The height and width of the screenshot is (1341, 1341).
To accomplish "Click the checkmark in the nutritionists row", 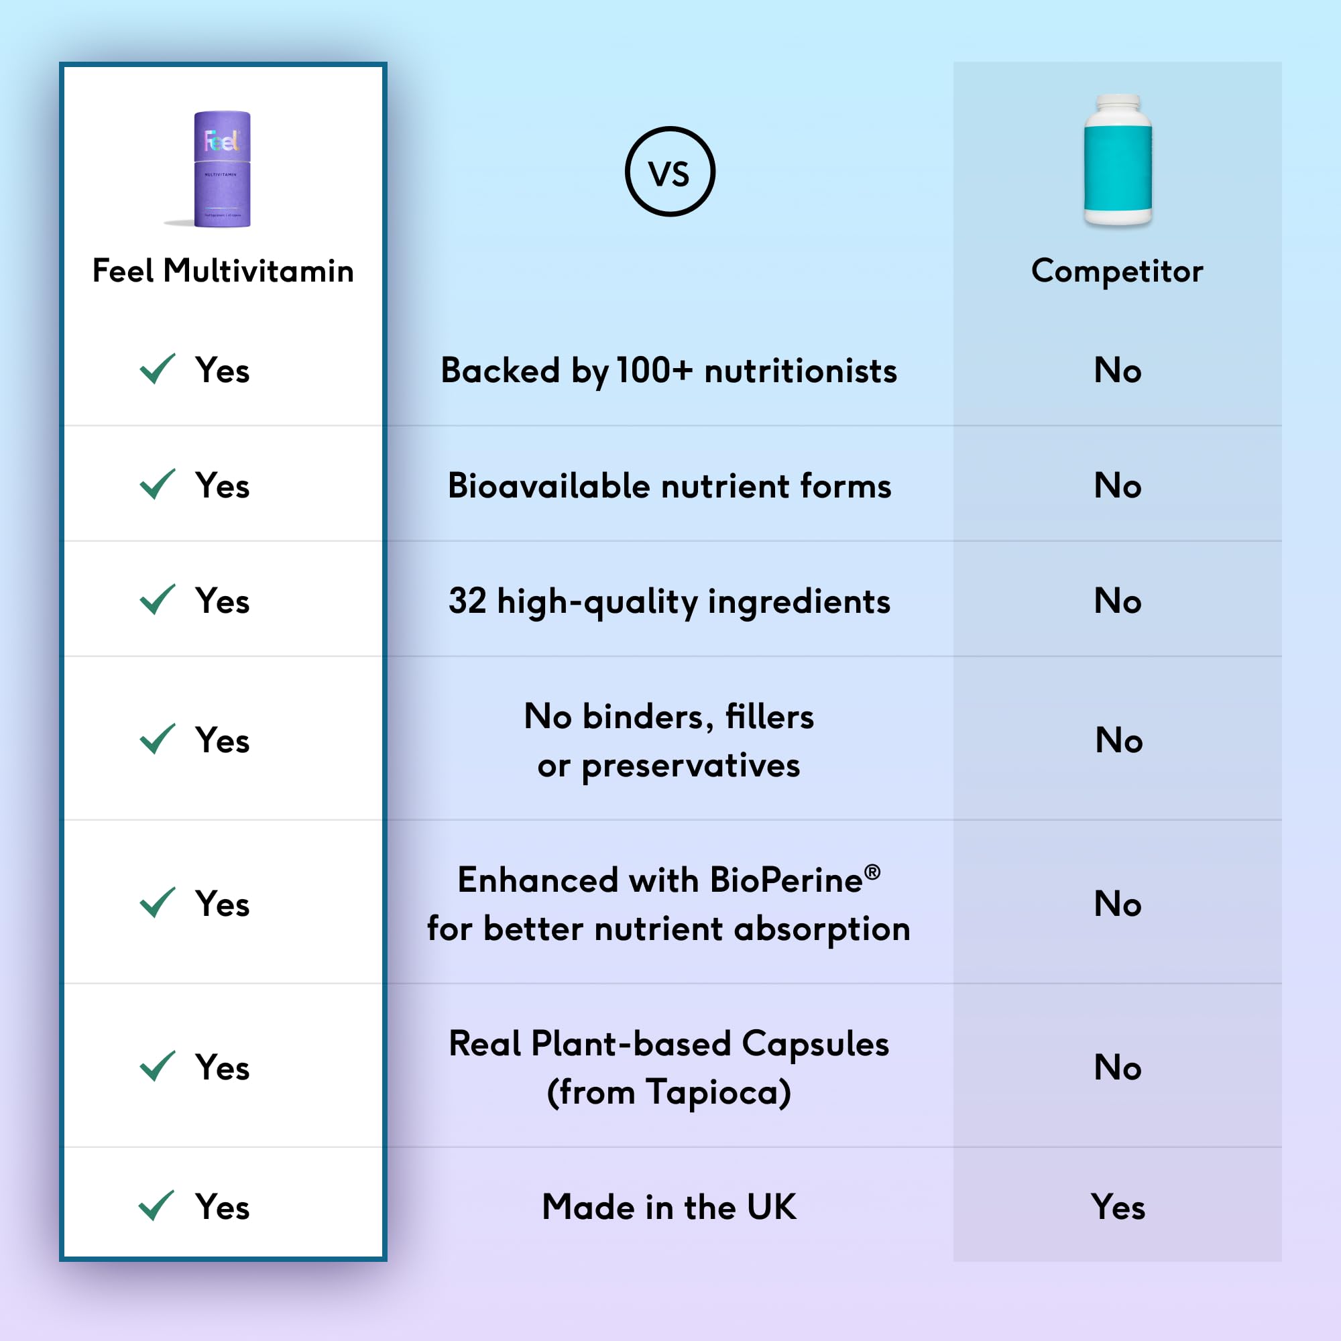I will tap(157, 369).
